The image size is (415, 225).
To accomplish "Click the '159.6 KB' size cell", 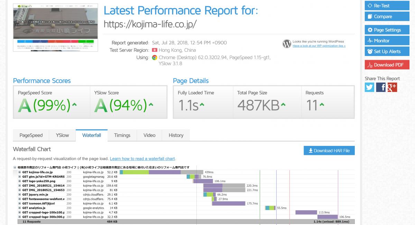I will 112,185.
